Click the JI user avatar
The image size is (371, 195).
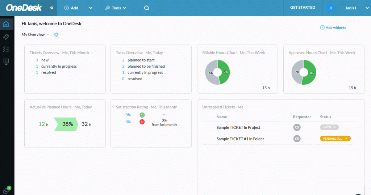(330, 8)
